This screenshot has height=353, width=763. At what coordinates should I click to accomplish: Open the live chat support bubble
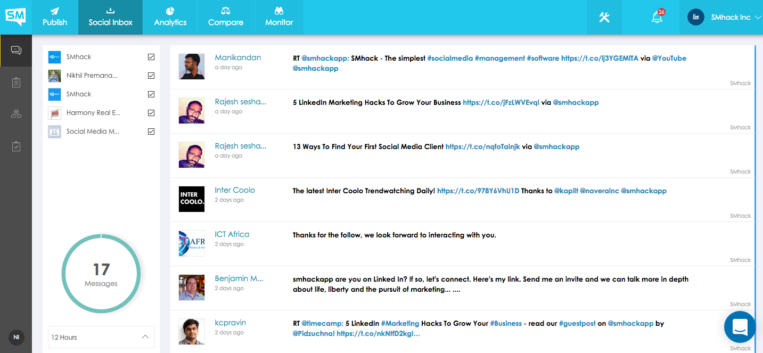(x=740, y=326)
